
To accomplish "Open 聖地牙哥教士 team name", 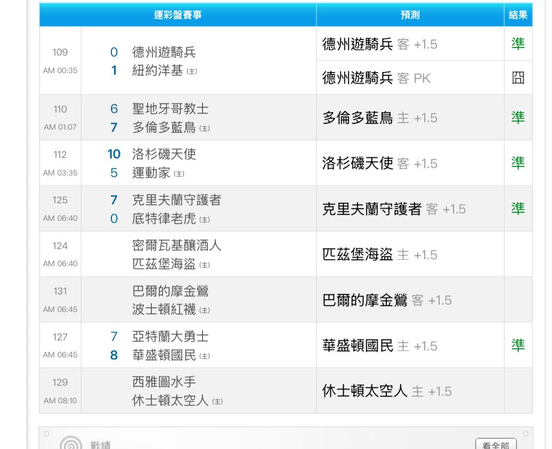I will coord(171,109).
